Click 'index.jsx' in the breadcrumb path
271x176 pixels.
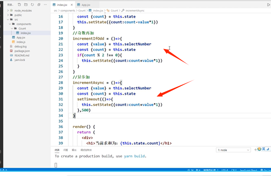click(98, 11)
